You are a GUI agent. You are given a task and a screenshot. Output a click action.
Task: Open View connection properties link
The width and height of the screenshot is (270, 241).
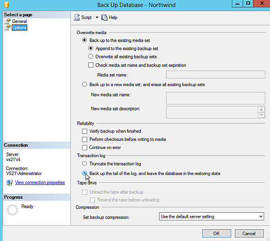coord(40,182)
